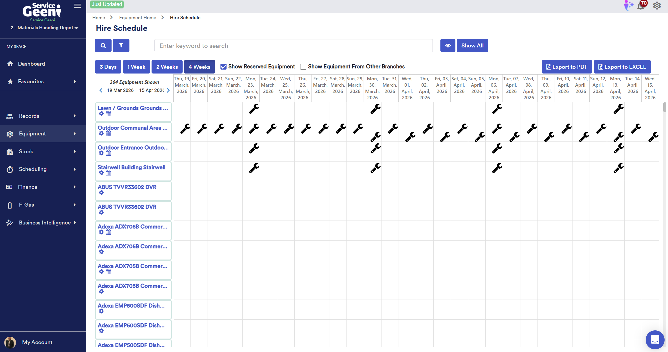Screen dimensions: 668x352
Task: Uncheck Show Reserved Equipment
Action: [223, 67]
